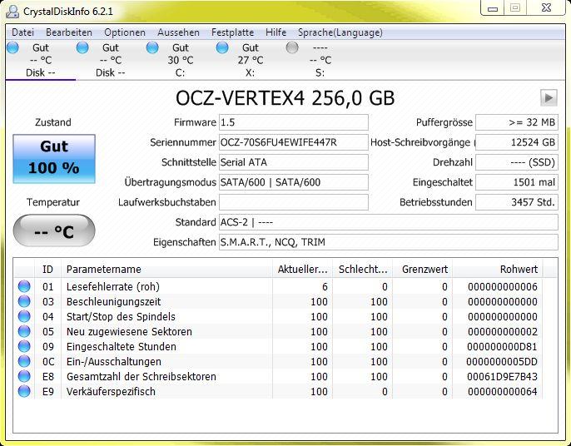Click the Puffergrösse value >= 32 MB
This screenshot has width=571, height=446.
click(517, 122)
